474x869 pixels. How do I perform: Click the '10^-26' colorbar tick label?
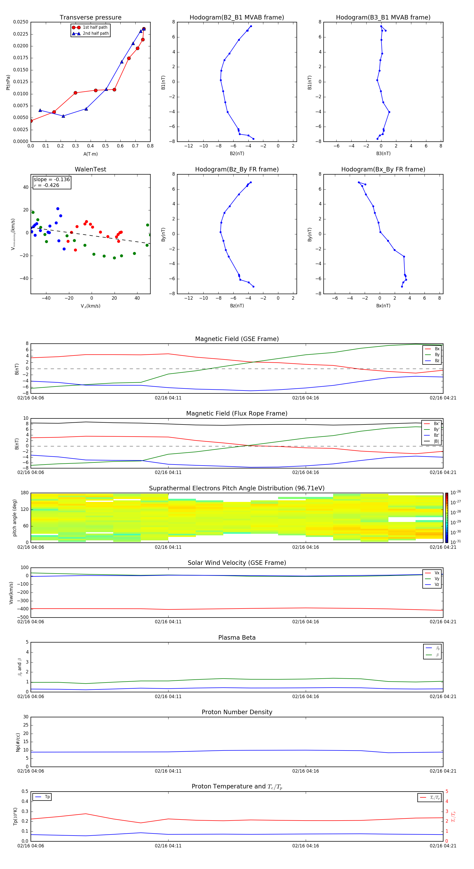pyautogui.click(x=456, y=492)
